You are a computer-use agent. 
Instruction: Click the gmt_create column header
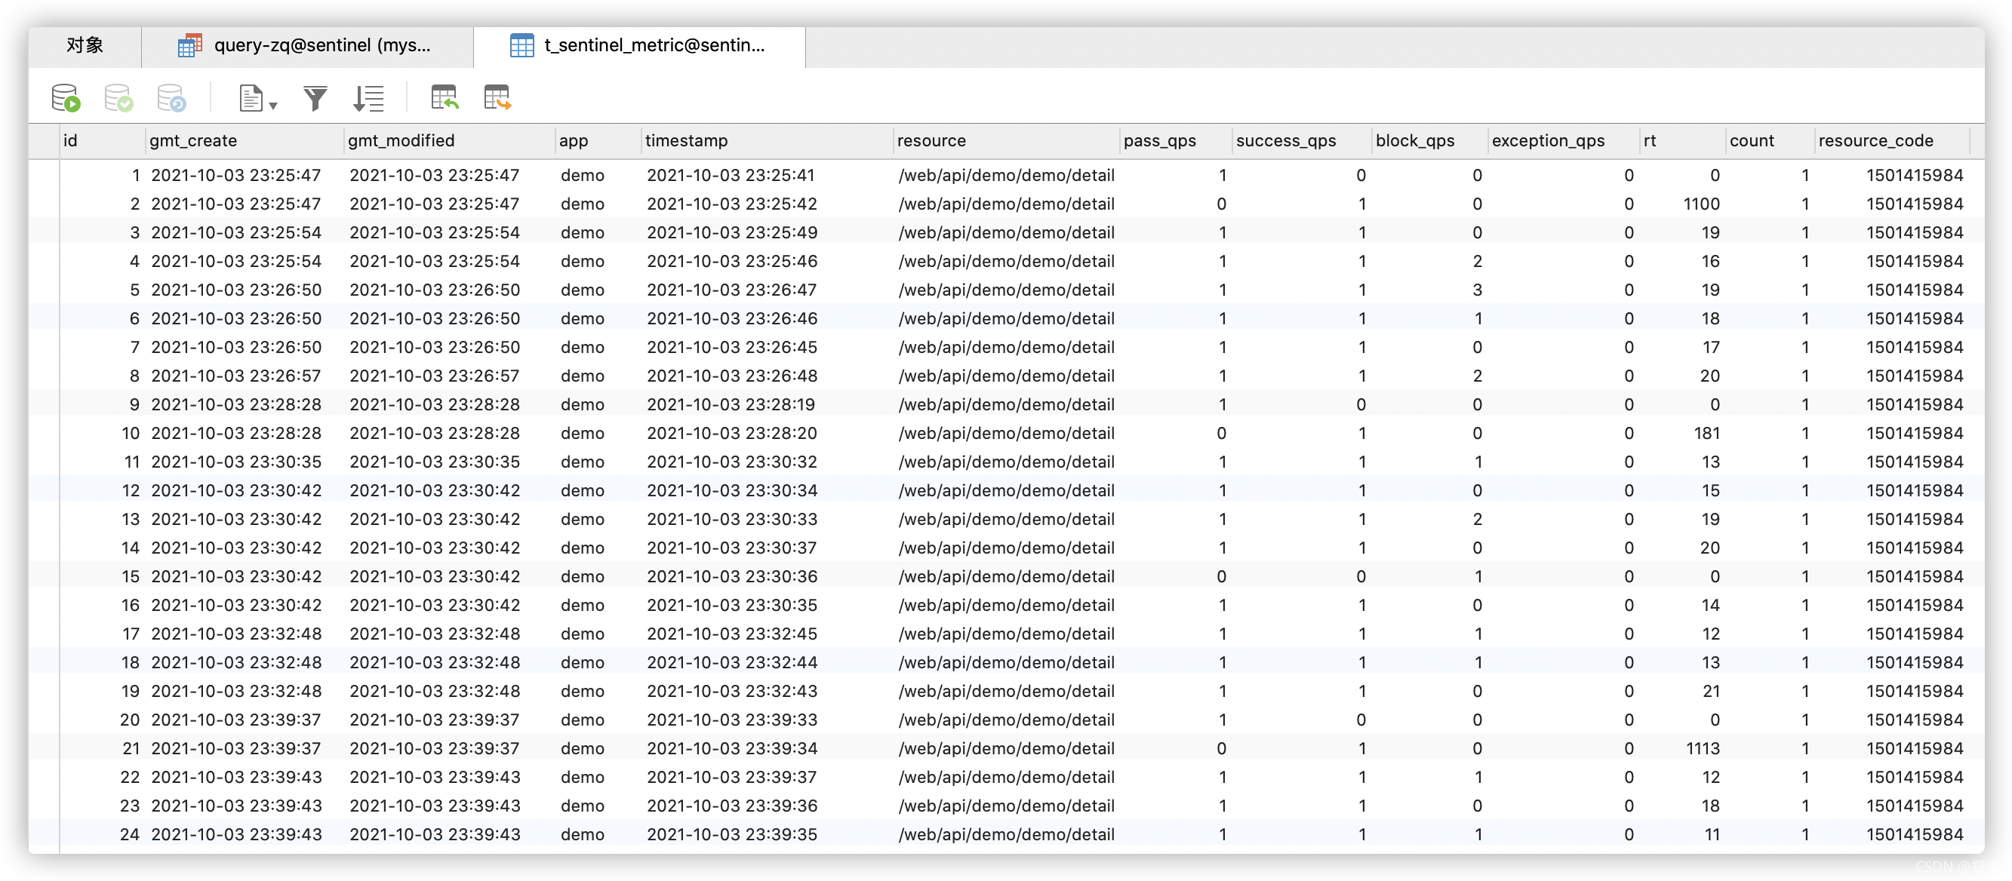pyautogui.click(x=245, y=140)
